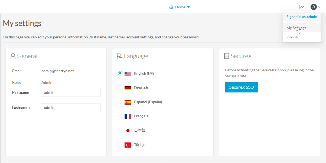Click the house icon beside Home
The width and height of the screenshot is (326, 163).
click(x=171, y=7)
